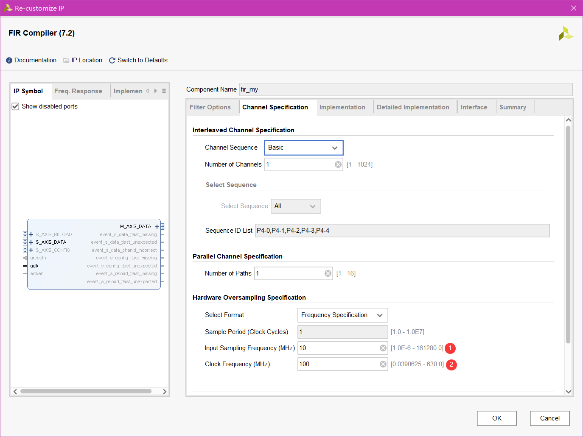Open the Implementation tab
The width and height of the screenshot is (583, 437).
[342, 107]
